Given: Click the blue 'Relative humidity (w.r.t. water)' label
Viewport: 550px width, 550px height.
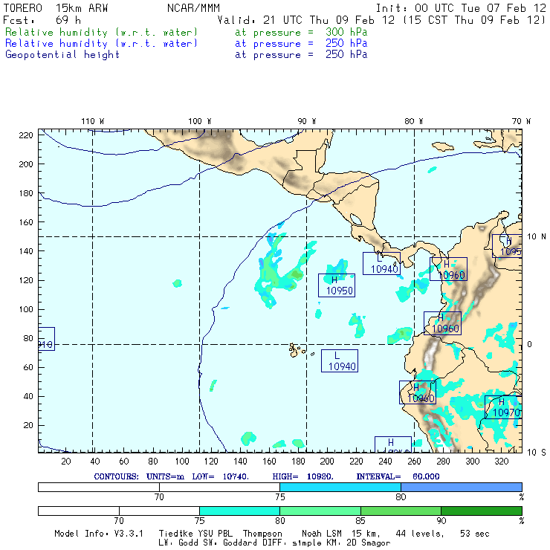Looking at the screenshot, I should pyautogui.click(x=101, y=44).
